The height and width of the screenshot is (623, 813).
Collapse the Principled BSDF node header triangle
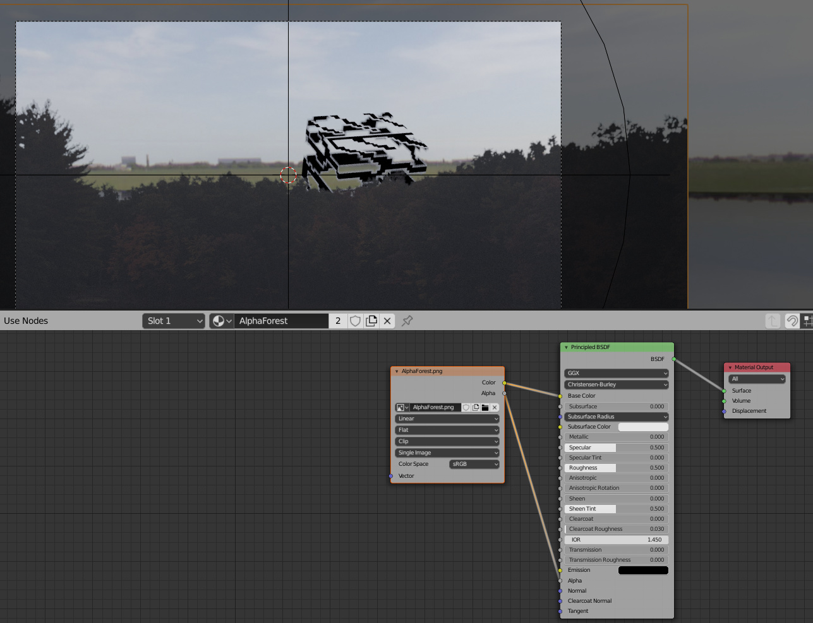pyautogui.click(x=567, y=347)
